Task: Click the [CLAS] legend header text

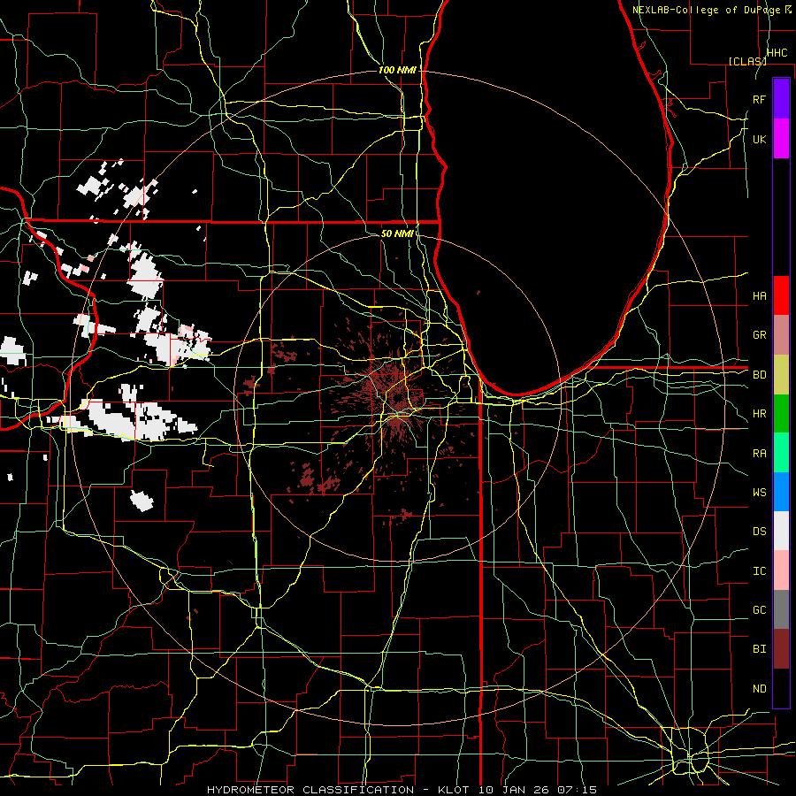Action: pos(747,61)
